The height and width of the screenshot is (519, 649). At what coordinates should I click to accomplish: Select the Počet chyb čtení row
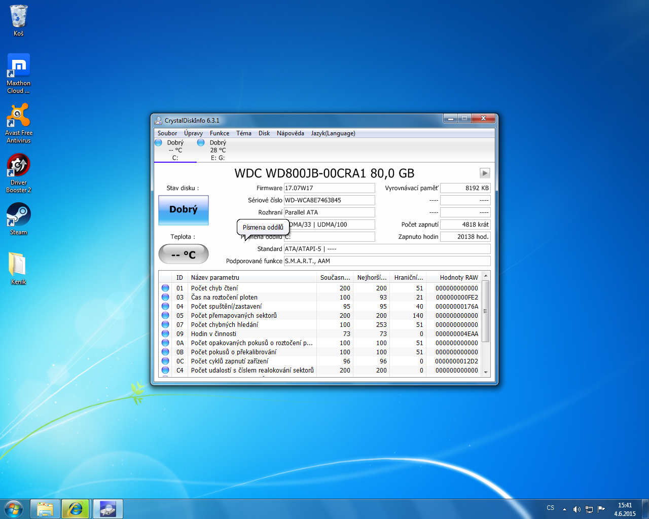[x=320, y=288]
